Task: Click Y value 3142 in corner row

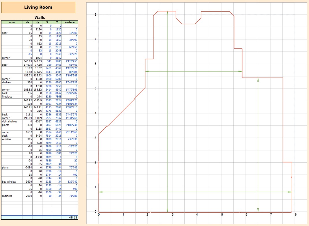Action: click(x=58, y=58)
